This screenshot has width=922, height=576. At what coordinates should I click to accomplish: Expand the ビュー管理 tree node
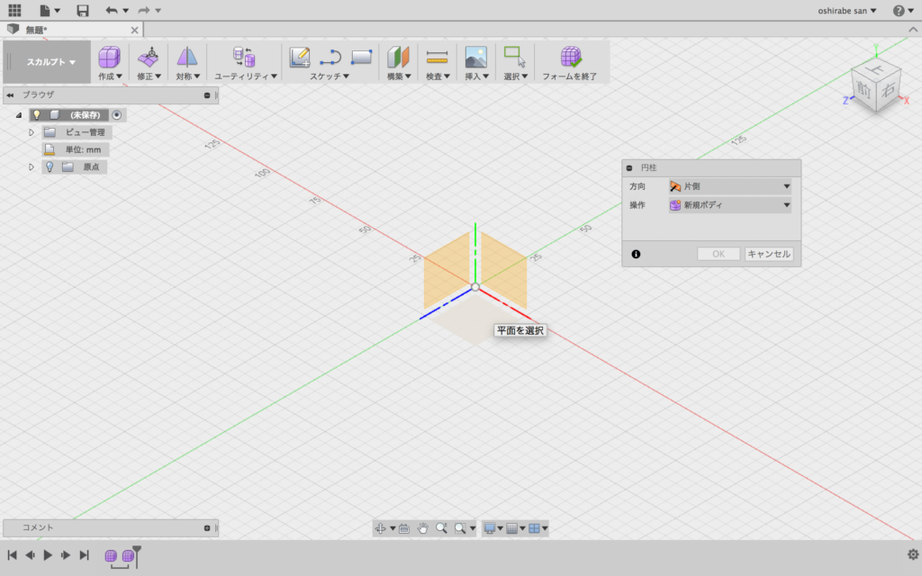(32, 132)
